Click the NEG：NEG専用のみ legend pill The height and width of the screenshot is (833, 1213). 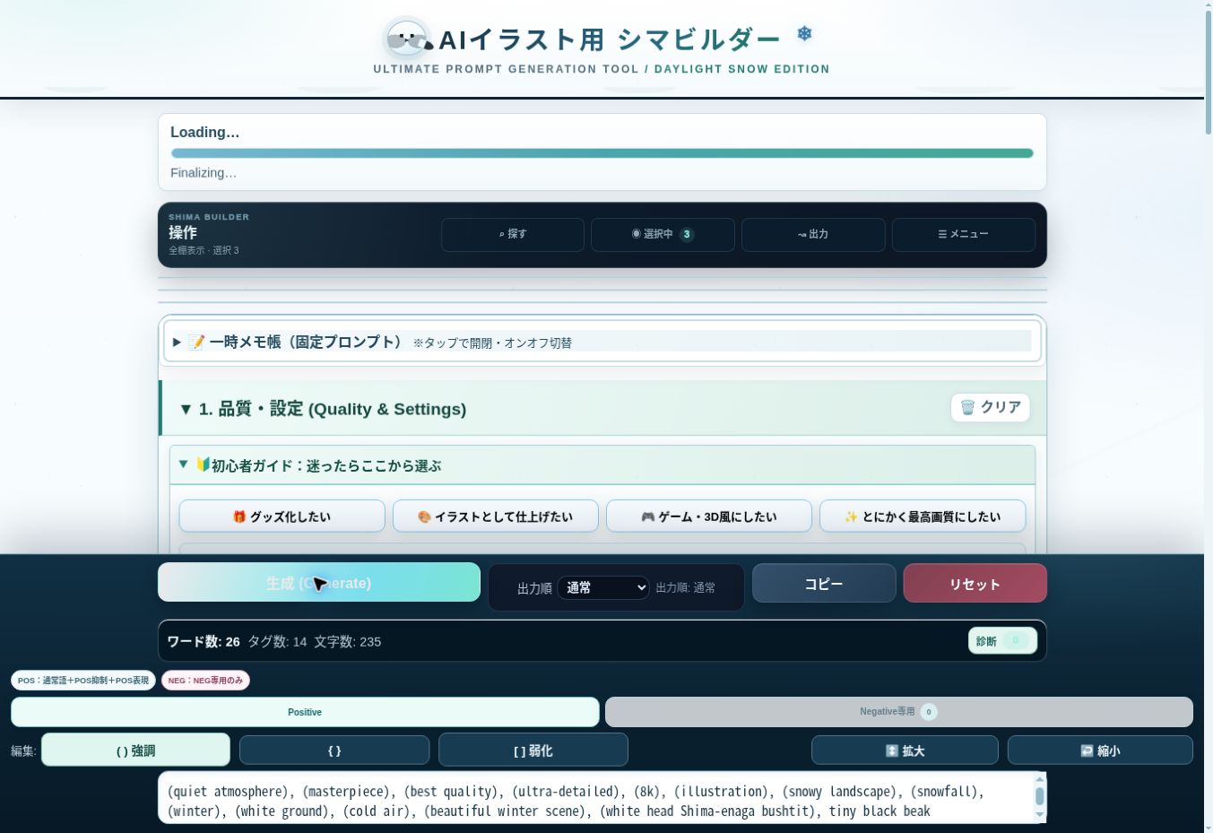205,681
